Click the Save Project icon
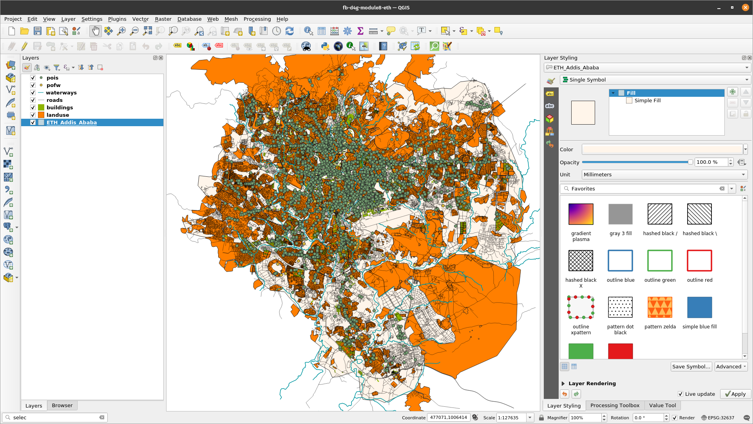Viewport: 753px width, 424px height. coord(38,31)
